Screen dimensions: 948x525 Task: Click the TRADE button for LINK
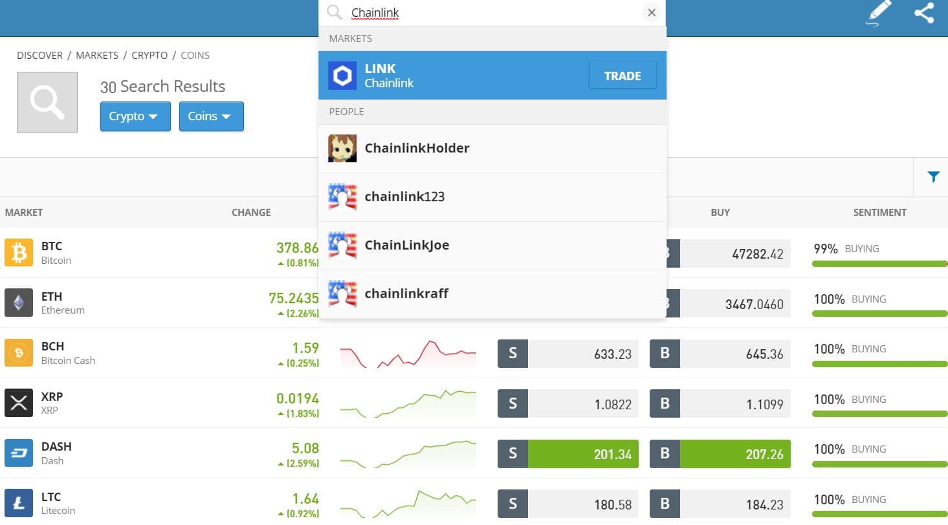(x=623, y=76)
